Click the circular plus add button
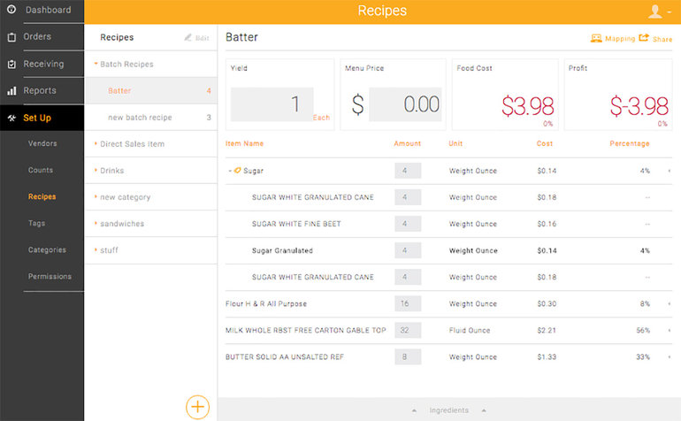Screen dimensions: 681x421 (x=197, y=407)
